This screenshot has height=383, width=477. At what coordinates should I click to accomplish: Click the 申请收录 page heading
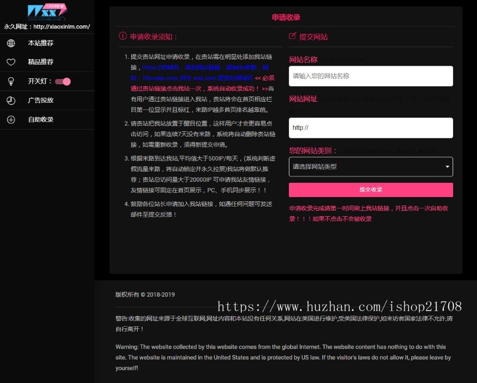pos(286,17)
